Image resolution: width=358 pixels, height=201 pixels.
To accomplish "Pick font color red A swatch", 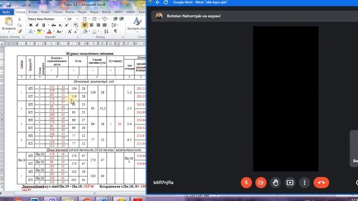I will point(49,31).
